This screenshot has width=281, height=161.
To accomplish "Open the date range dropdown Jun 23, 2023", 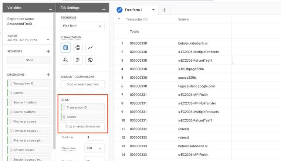I will pyautogui.click(x=48, y=40).
